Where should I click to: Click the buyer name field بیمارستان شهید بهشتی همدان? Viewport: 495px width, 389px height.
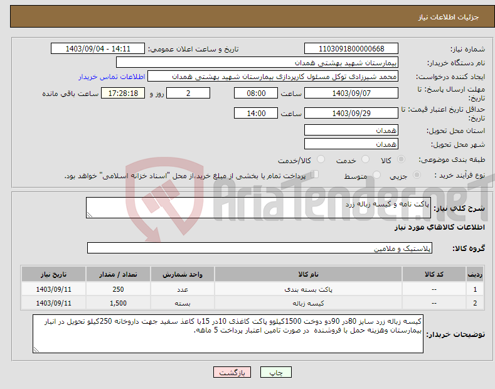point(257,63)
